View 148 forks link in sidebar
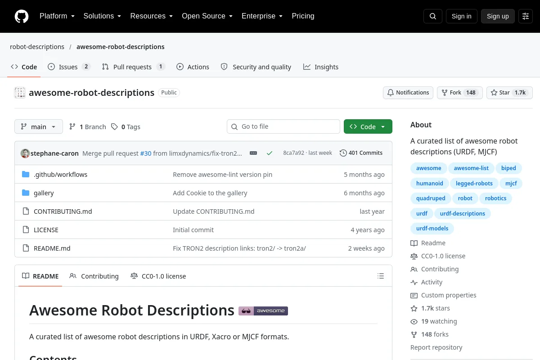The width and height of the screenshot is (540, 360). click(430, 334)
